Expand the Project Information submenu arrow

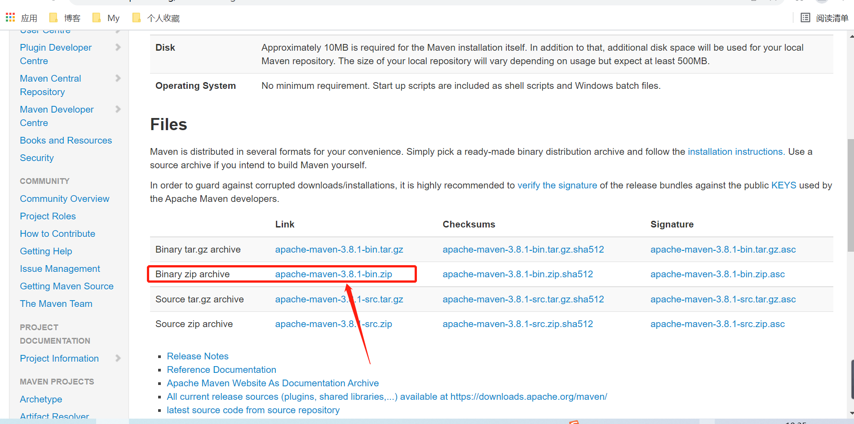118,358
